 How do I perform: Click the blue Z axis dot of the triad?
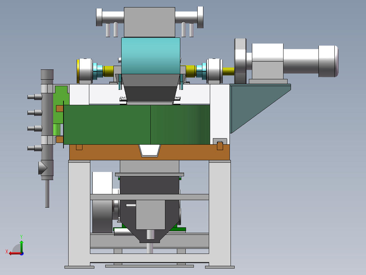22,254
